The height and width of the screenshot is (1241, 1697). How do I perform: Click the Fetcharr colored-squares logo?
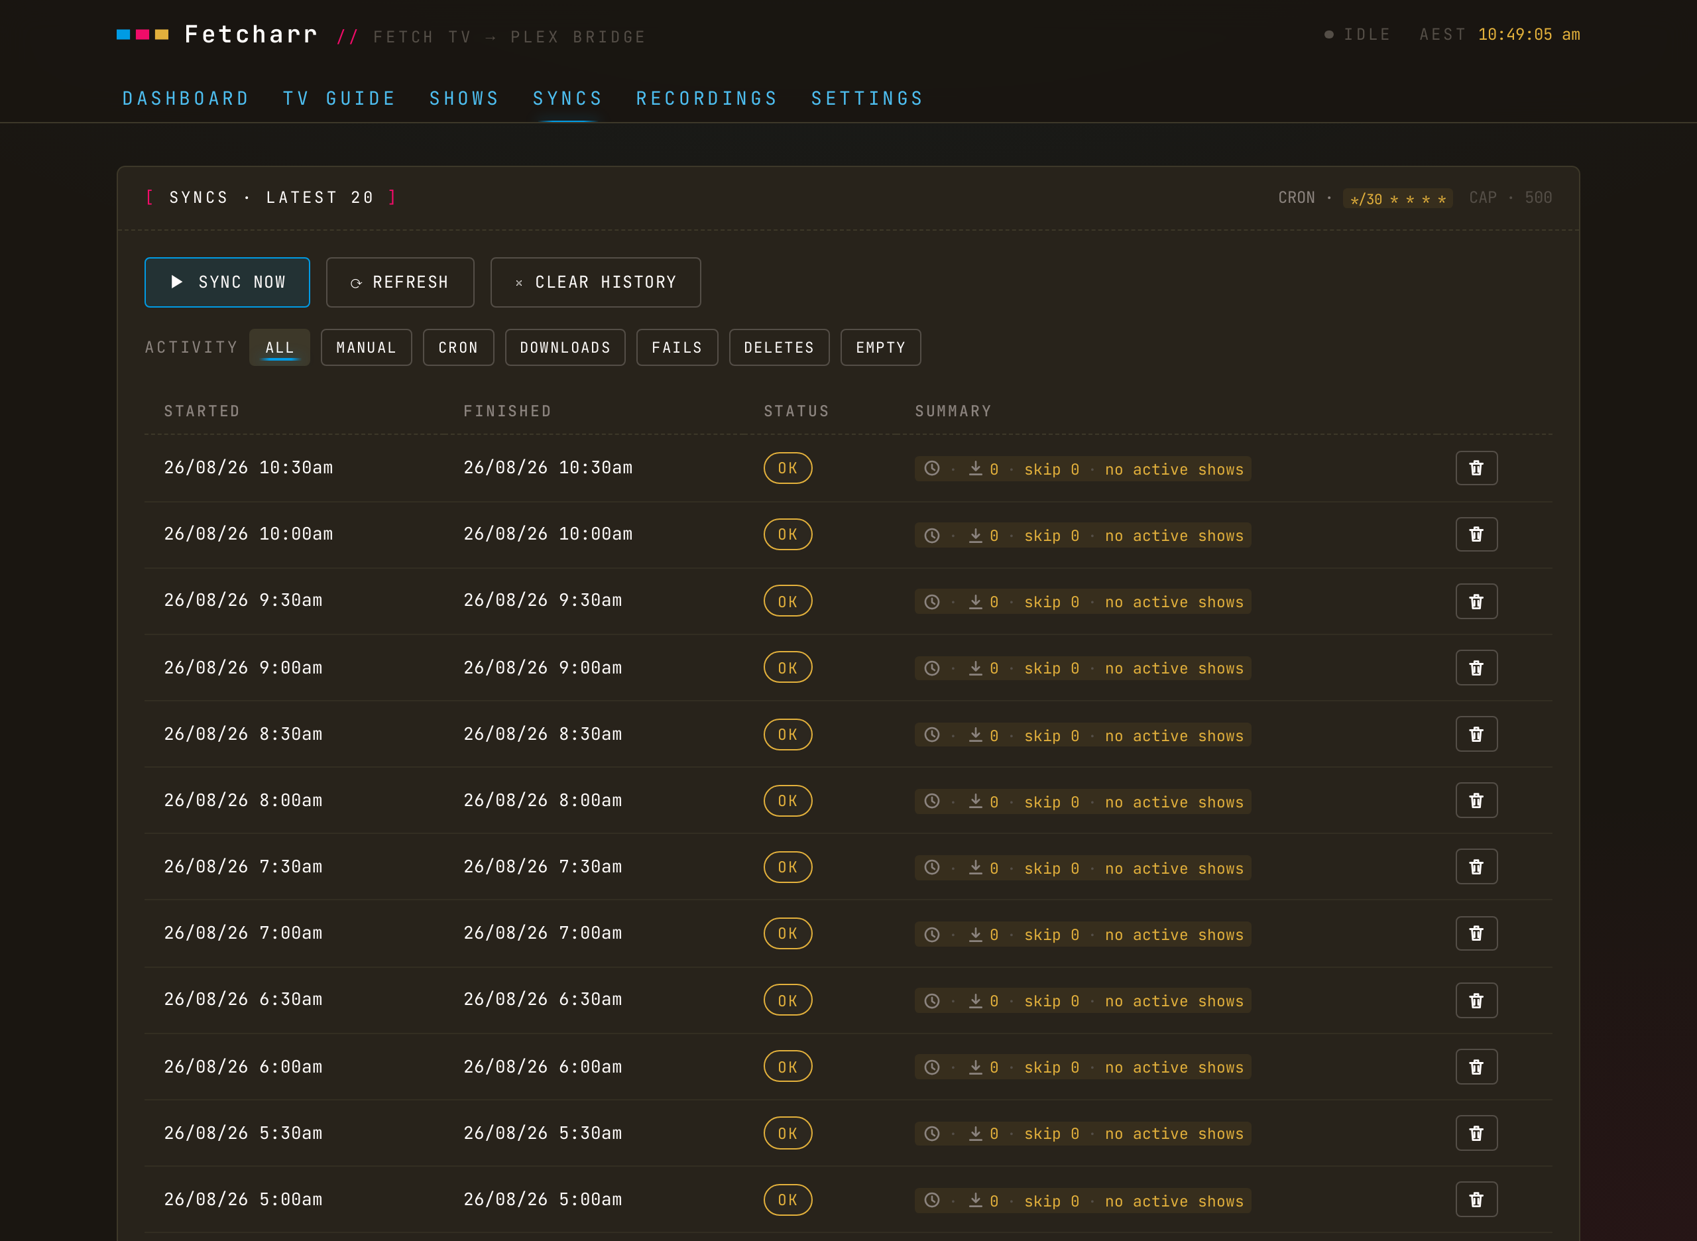143,34
